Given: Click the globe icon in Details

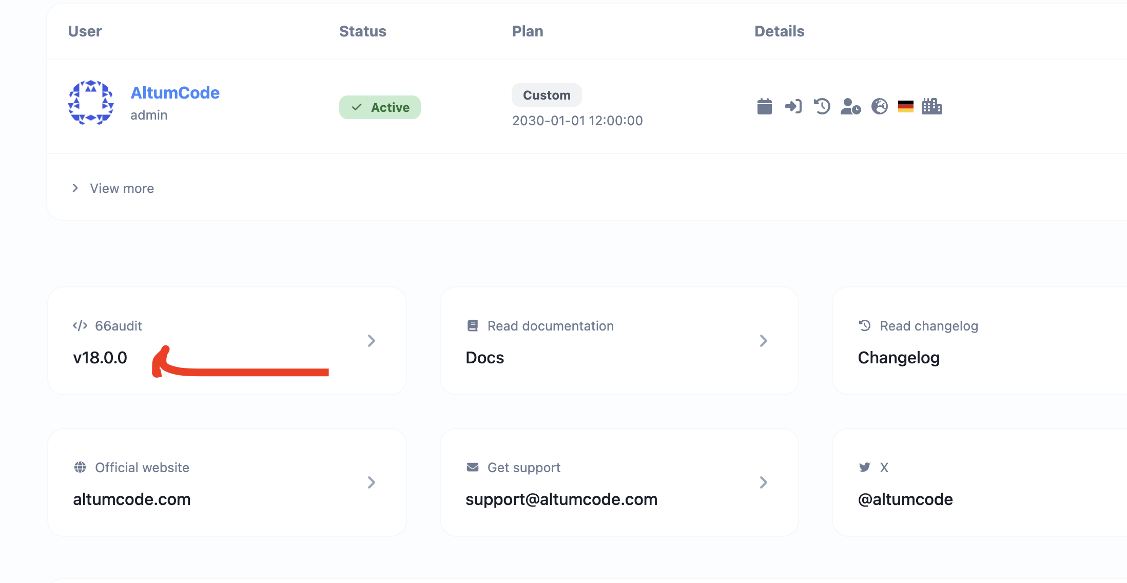Looking at the screenshot, I should click(x=880, y=106).
